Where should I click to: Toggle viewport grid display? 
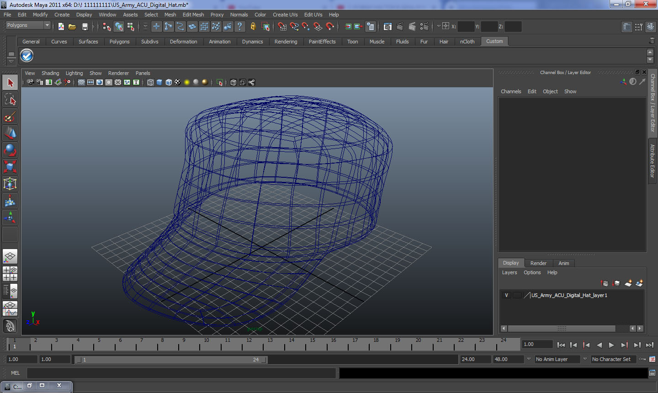[x=81, y=82]
